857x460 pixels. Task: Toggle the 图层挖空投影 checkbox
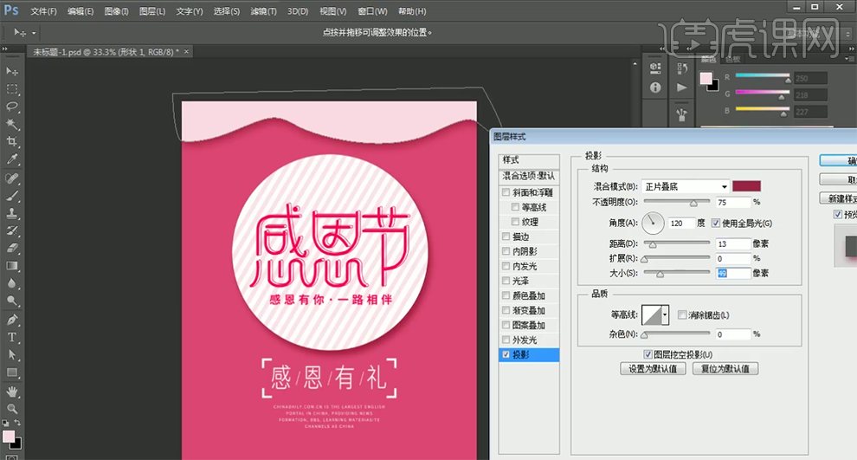648,354
